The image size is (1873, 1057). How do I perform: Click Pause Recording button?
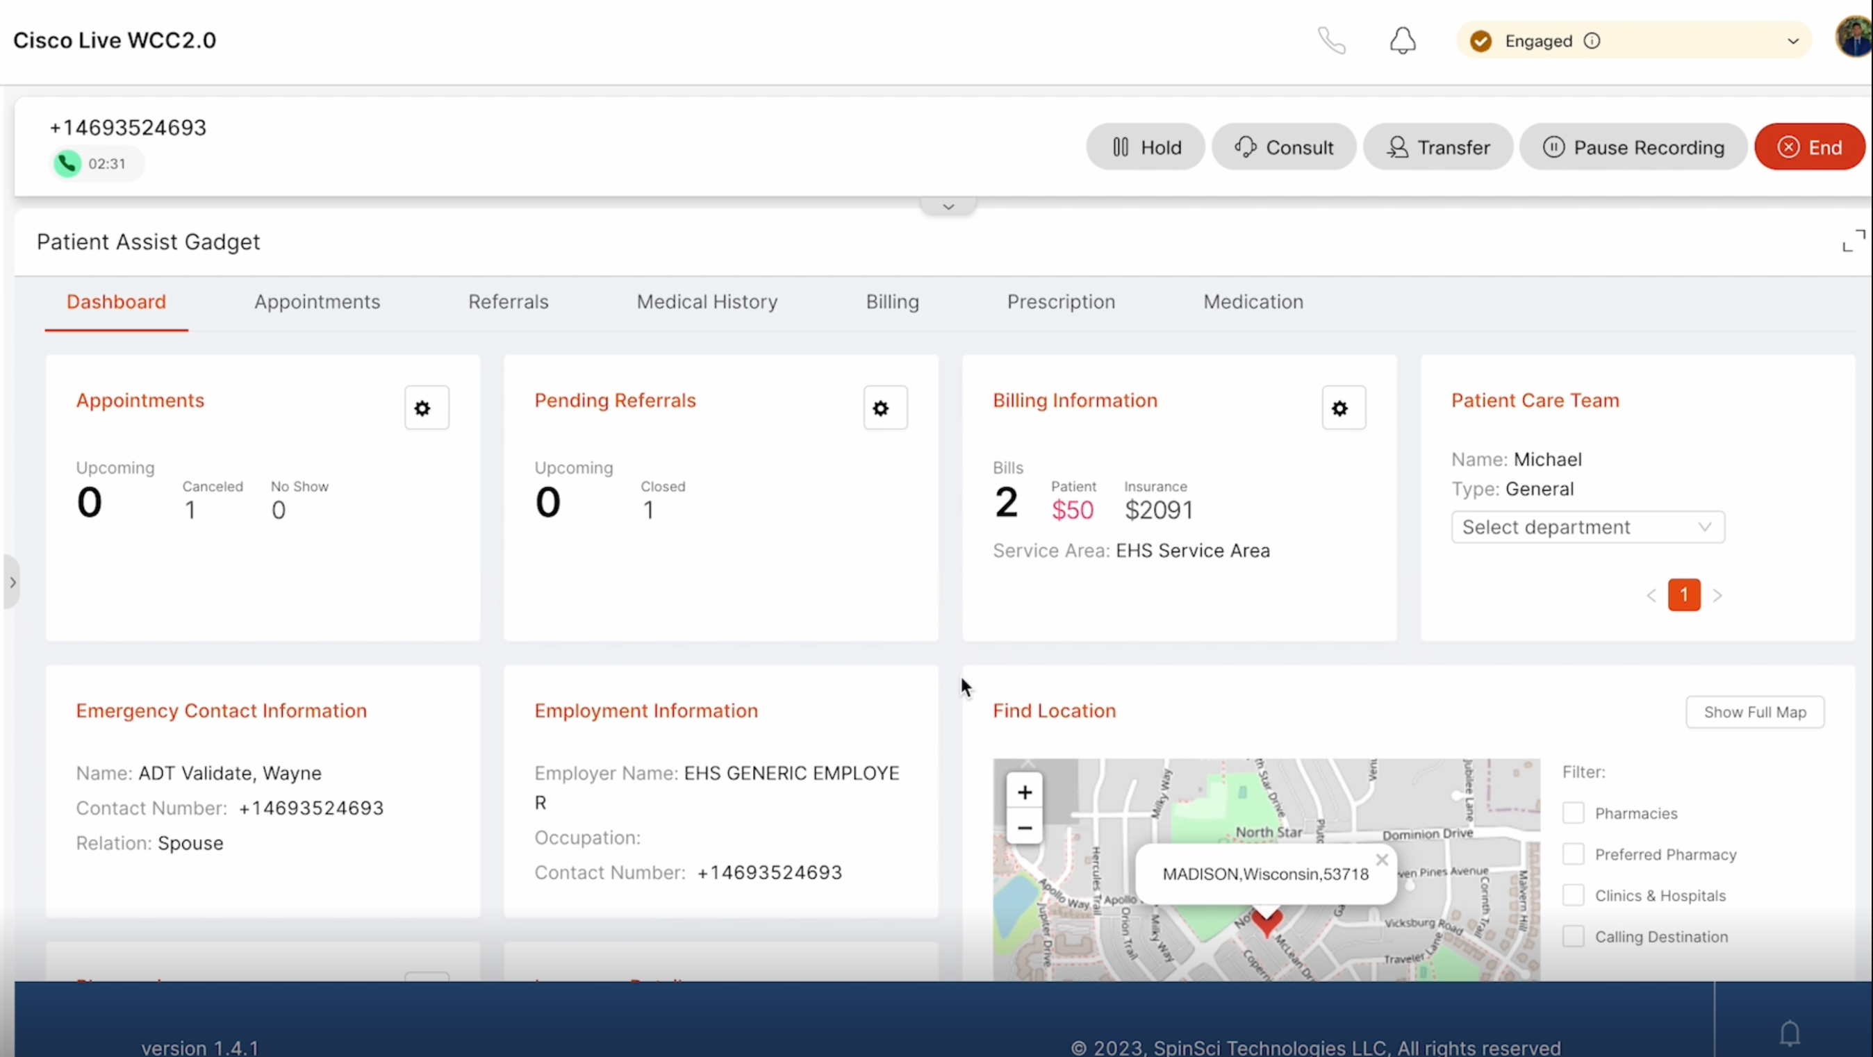[1633, 147]
